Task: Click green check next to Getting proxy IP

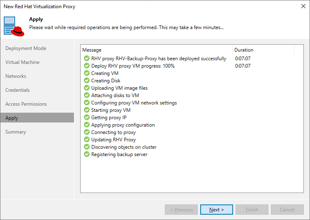Action: [x=86, y=118]
